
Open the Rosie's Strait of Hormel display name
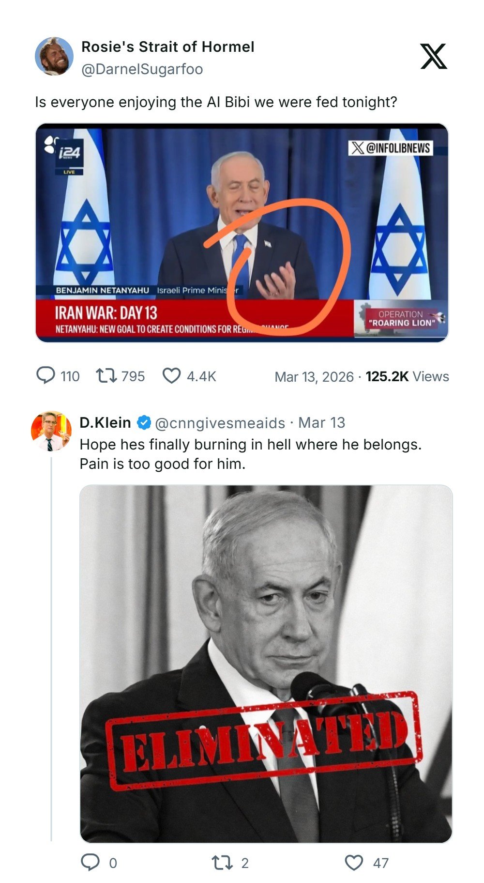(x=167, y=46)
